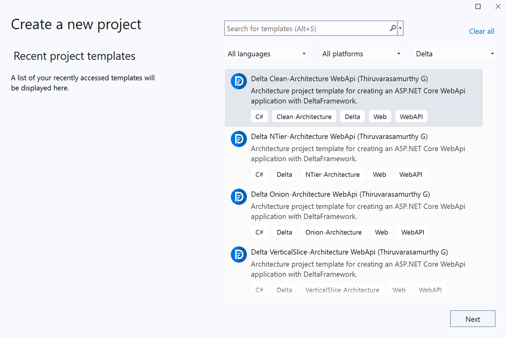Open search history dropdown arrow

click(400, 28)
